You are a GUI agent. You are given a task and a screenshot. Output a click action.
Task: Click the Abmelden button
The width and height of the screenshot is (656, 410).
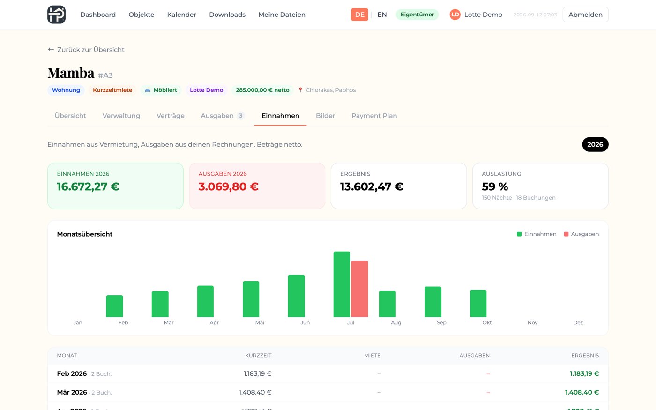pos(585,15)
